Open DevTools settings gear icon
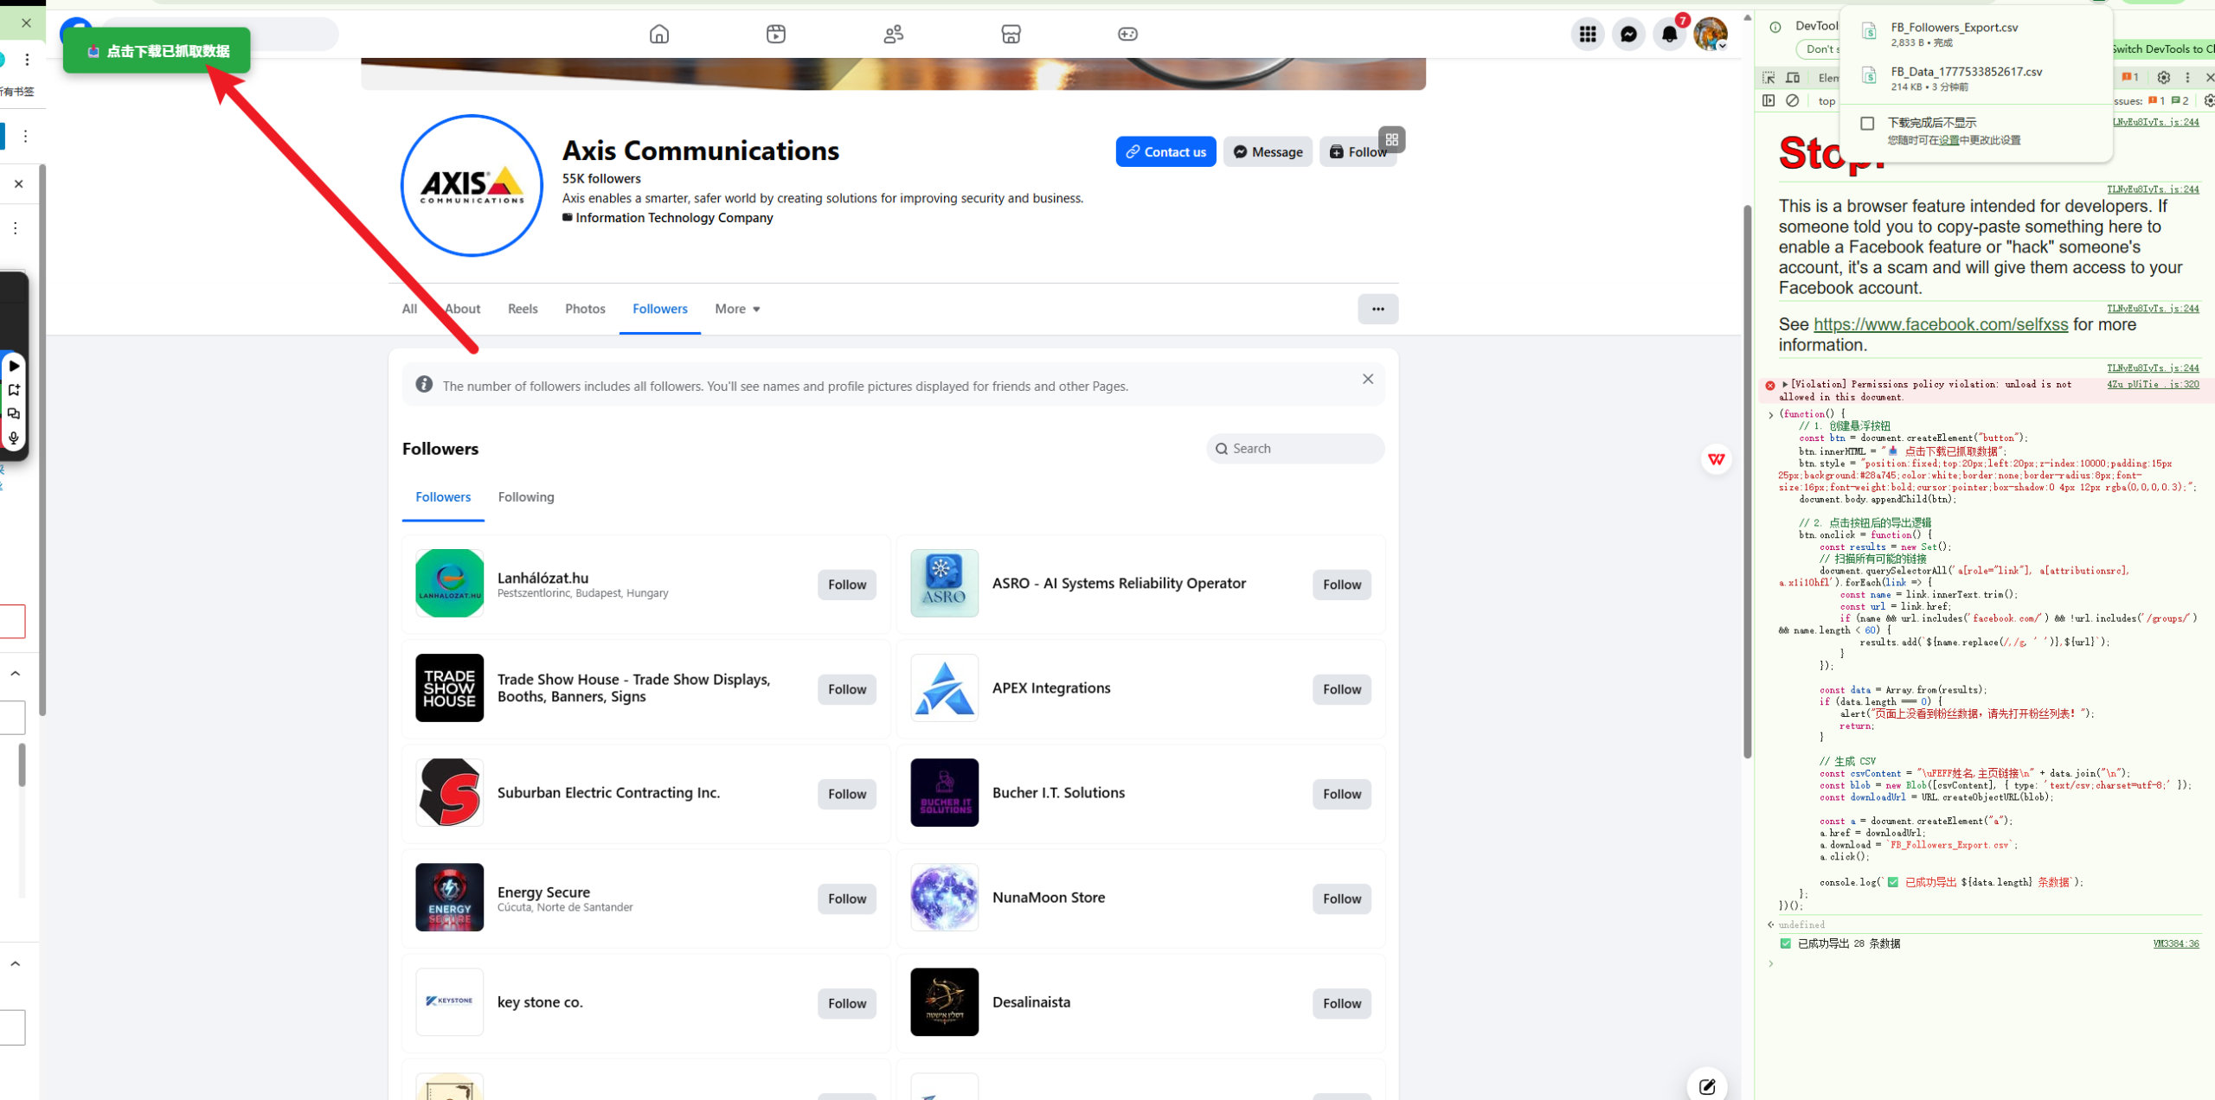2215x1100 pixels. coord(2164,78)
